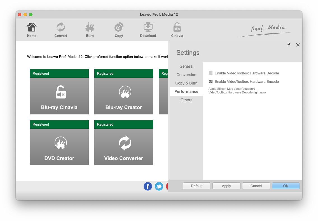
Task: Click the welcome message text
Action: [97, 57]
